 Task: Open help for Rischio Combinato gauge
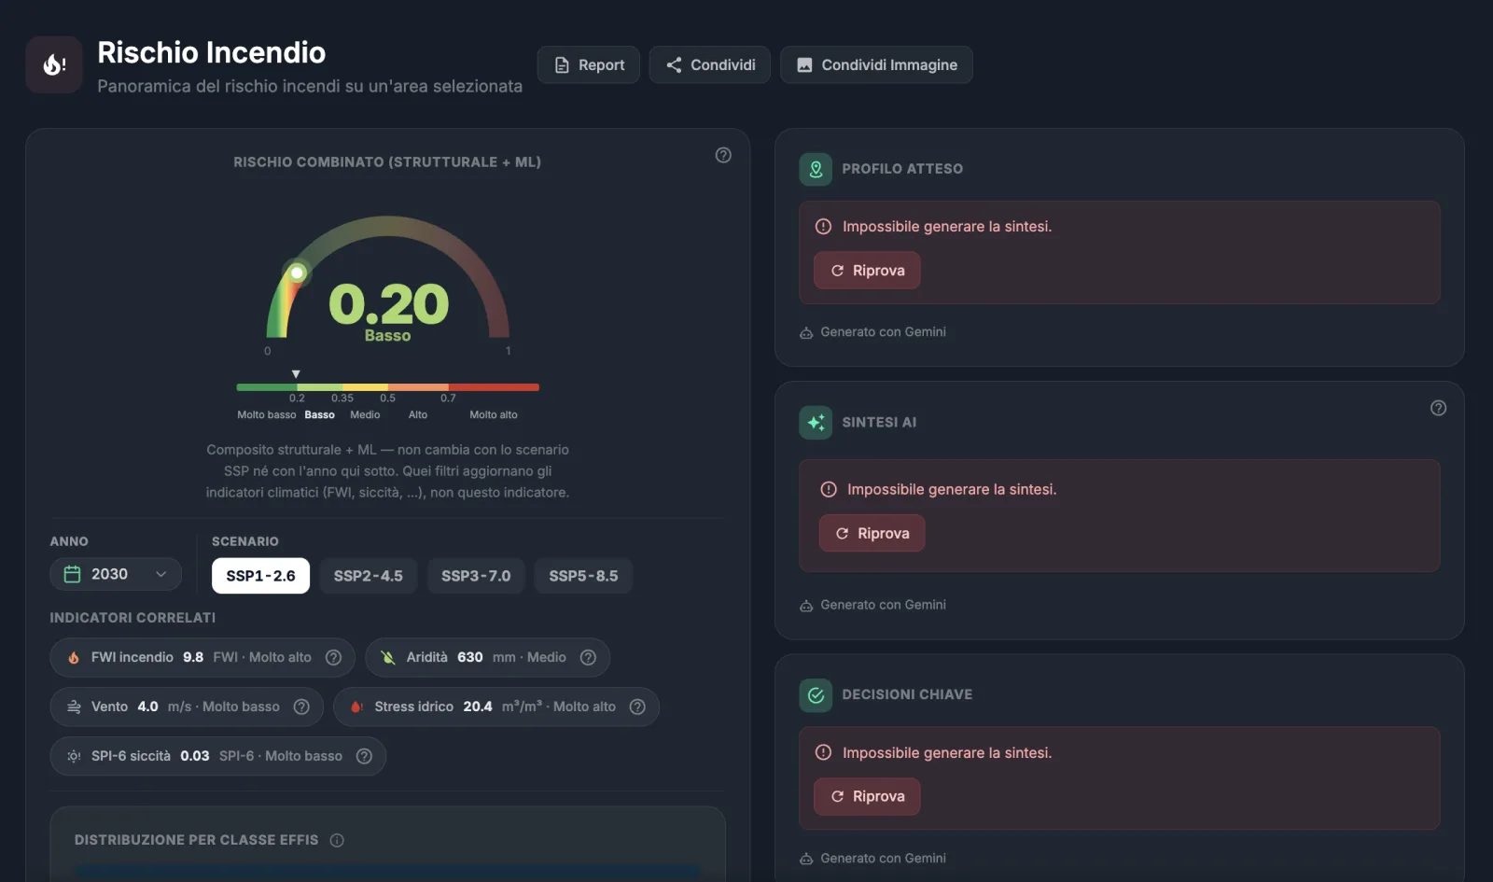point(723,155)
